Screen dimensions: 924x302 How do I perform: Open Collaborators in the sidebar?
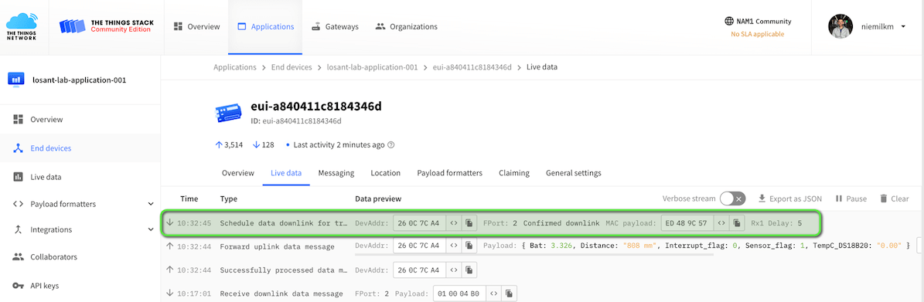[80, 256]
